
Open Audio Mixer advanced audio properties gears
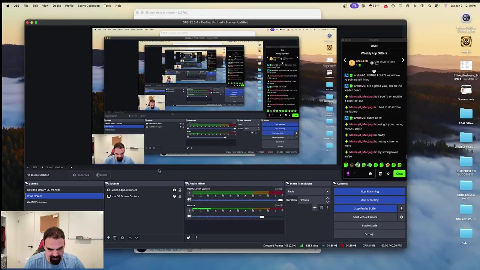pyautogui.click(x=189, y=238)
